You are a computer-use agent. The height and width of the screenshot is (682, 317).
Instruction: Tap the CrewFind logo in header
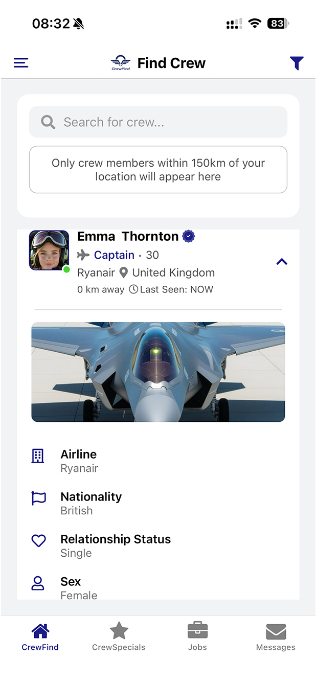coord(121,63)
